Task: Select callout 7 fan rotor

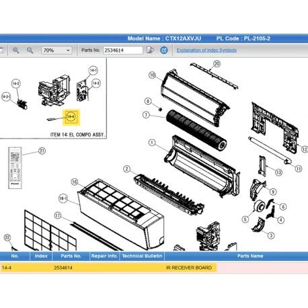Action: pos(146,115)
